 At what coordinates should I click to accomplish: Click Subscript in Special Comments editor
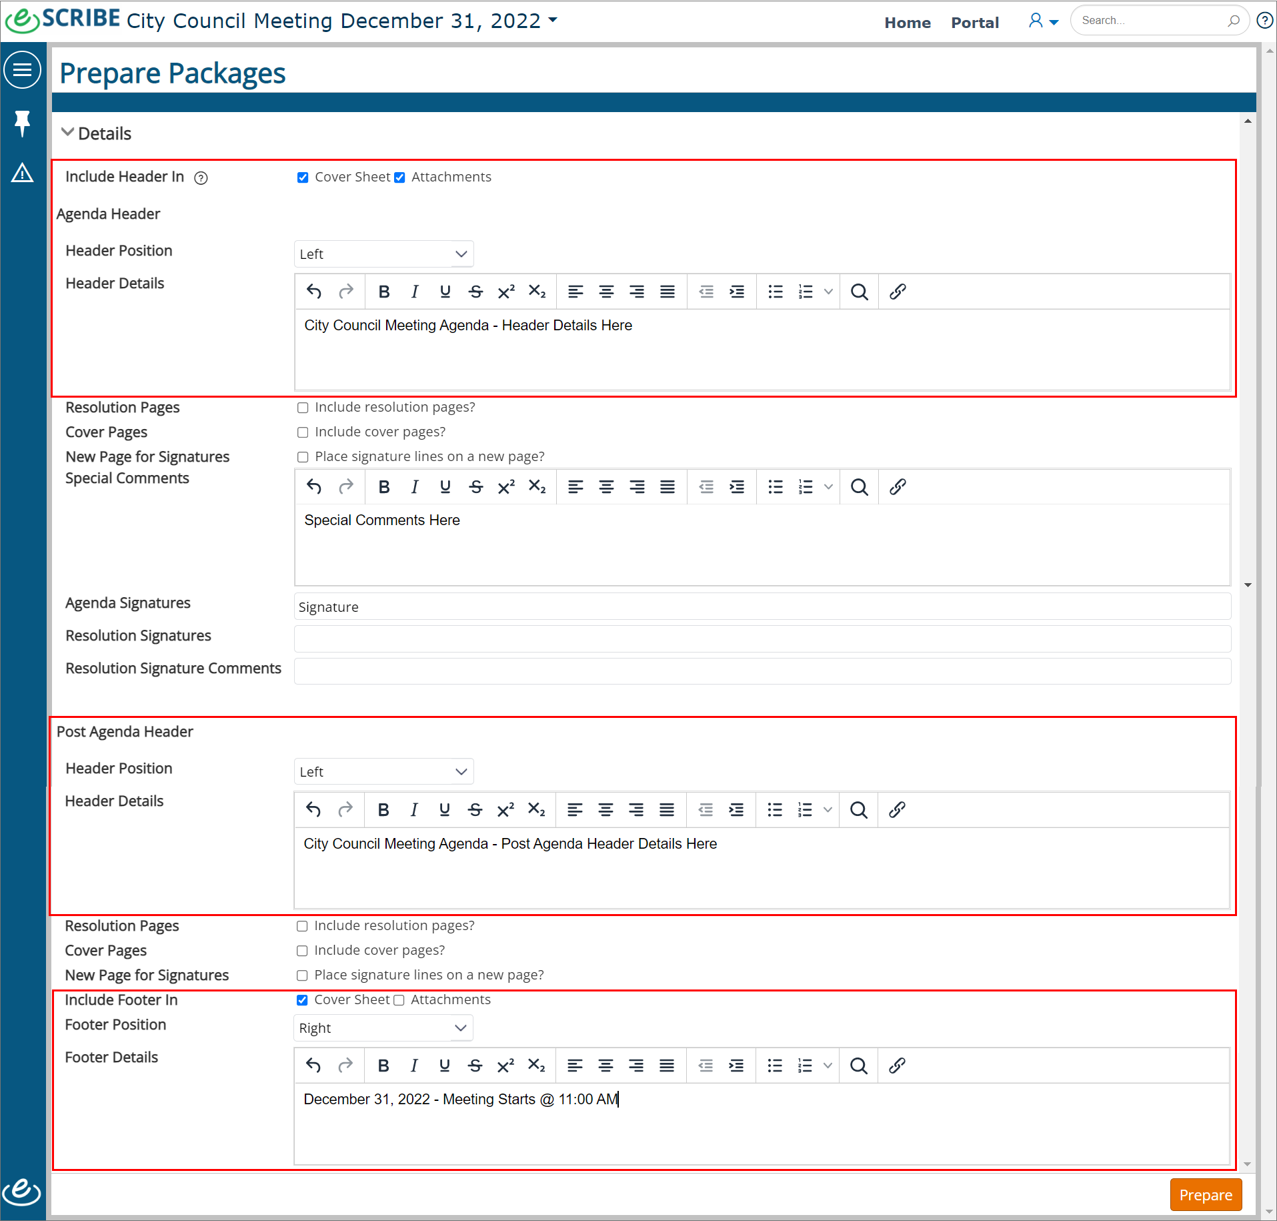[x=537, y=486]
